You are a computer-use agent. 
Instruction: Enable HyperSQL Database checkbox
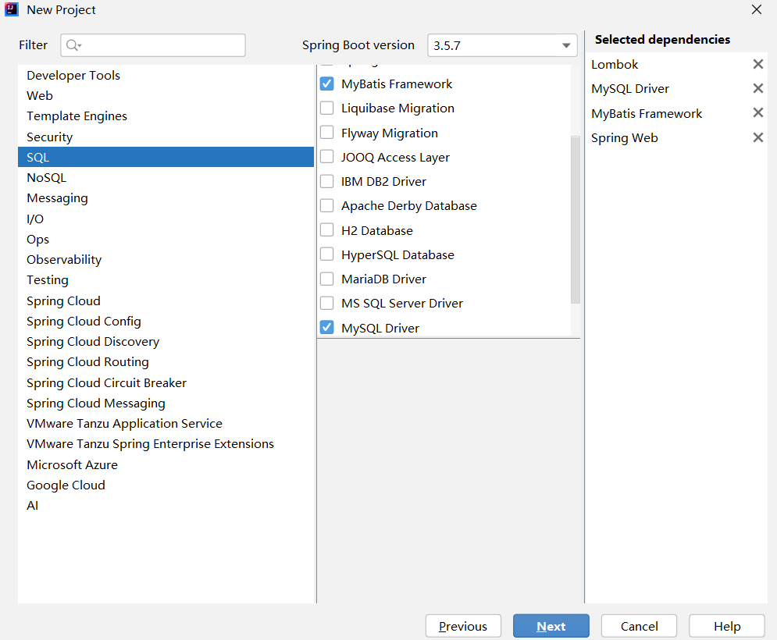click(326, 254)
